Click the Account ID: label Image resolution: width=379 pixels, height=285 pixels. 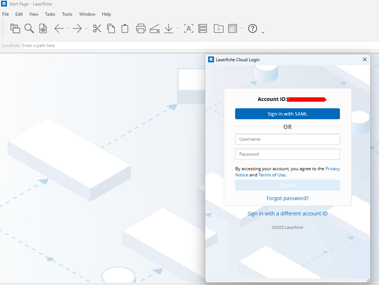pyautogui.click(x=272, y=99)
